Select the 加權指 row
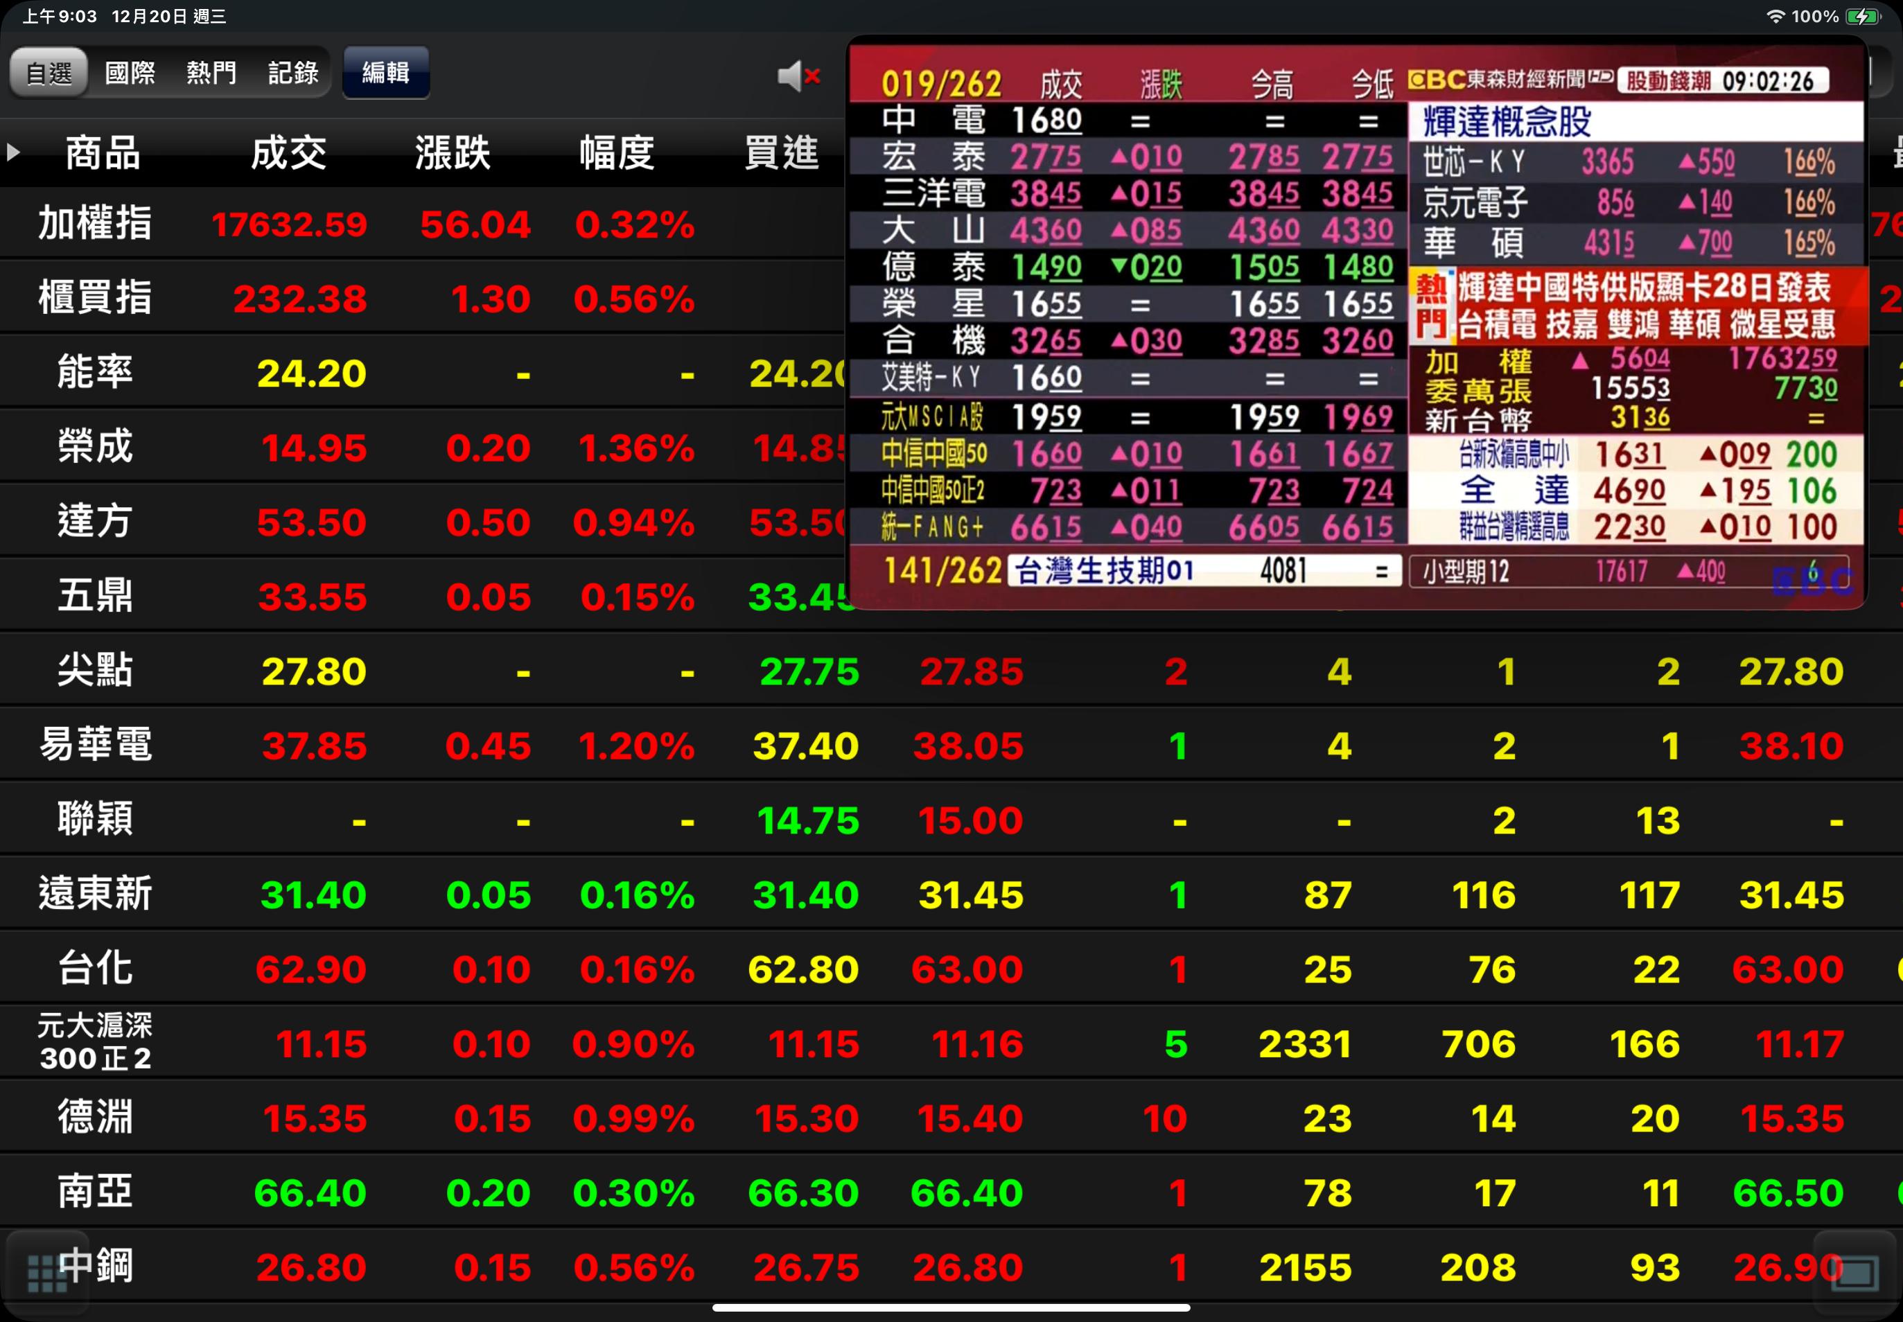The height and width of the screenshot is (1322, 1903). click(x=951, y=224)
